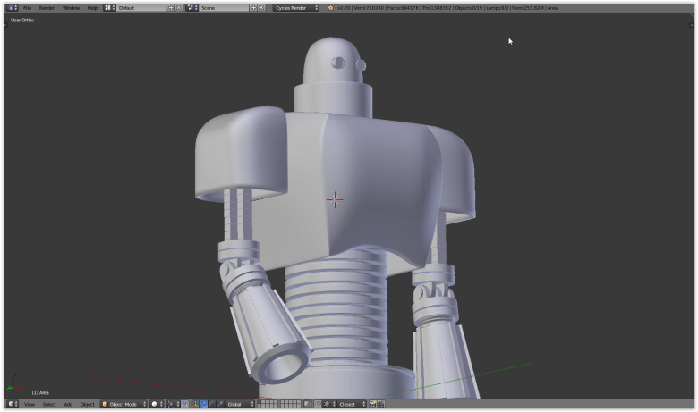Open the viewport shading selector
This screenshot has width=698, height=412.
click(157, 404)
